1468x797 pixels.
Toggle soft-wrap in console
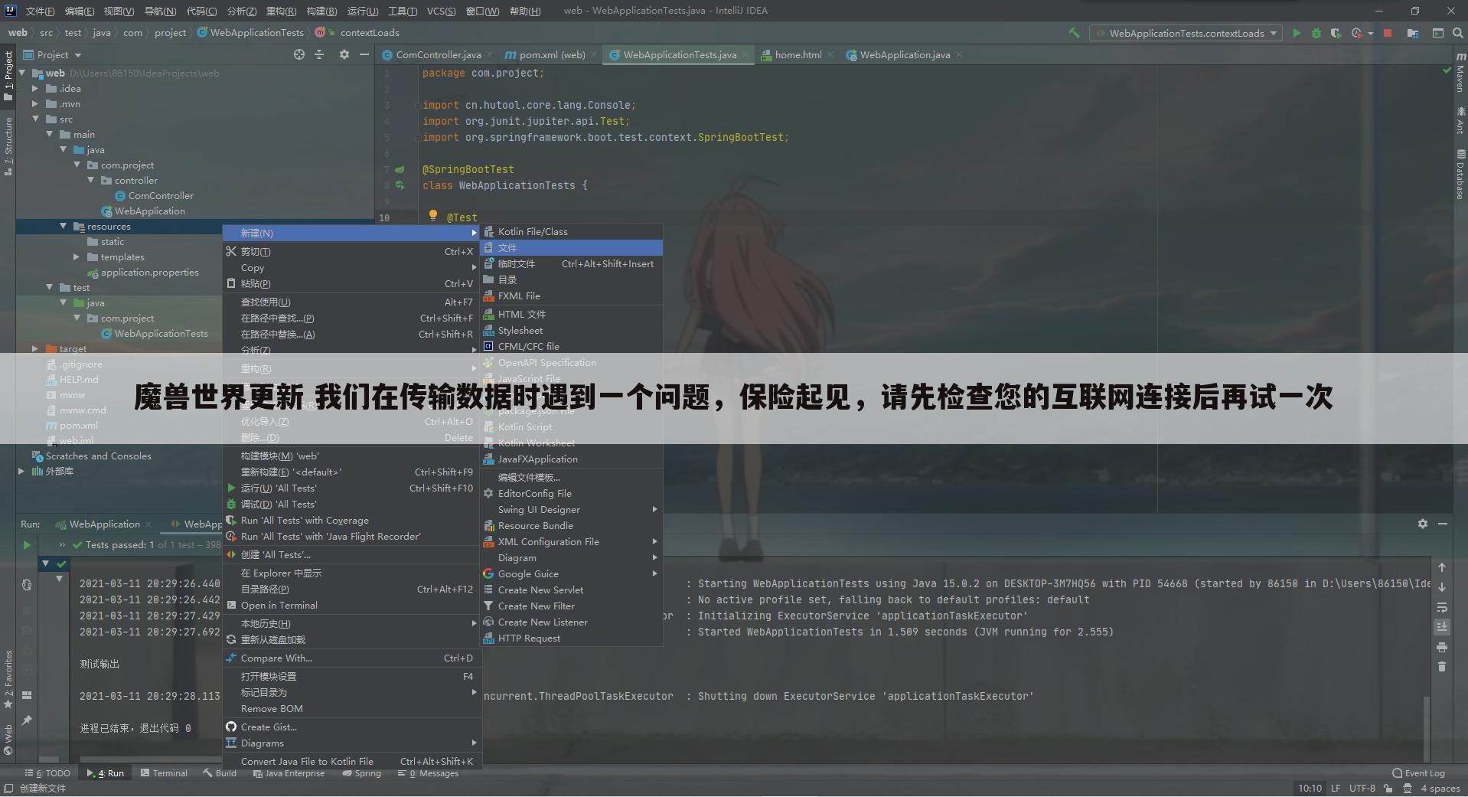click(1442, 607)
